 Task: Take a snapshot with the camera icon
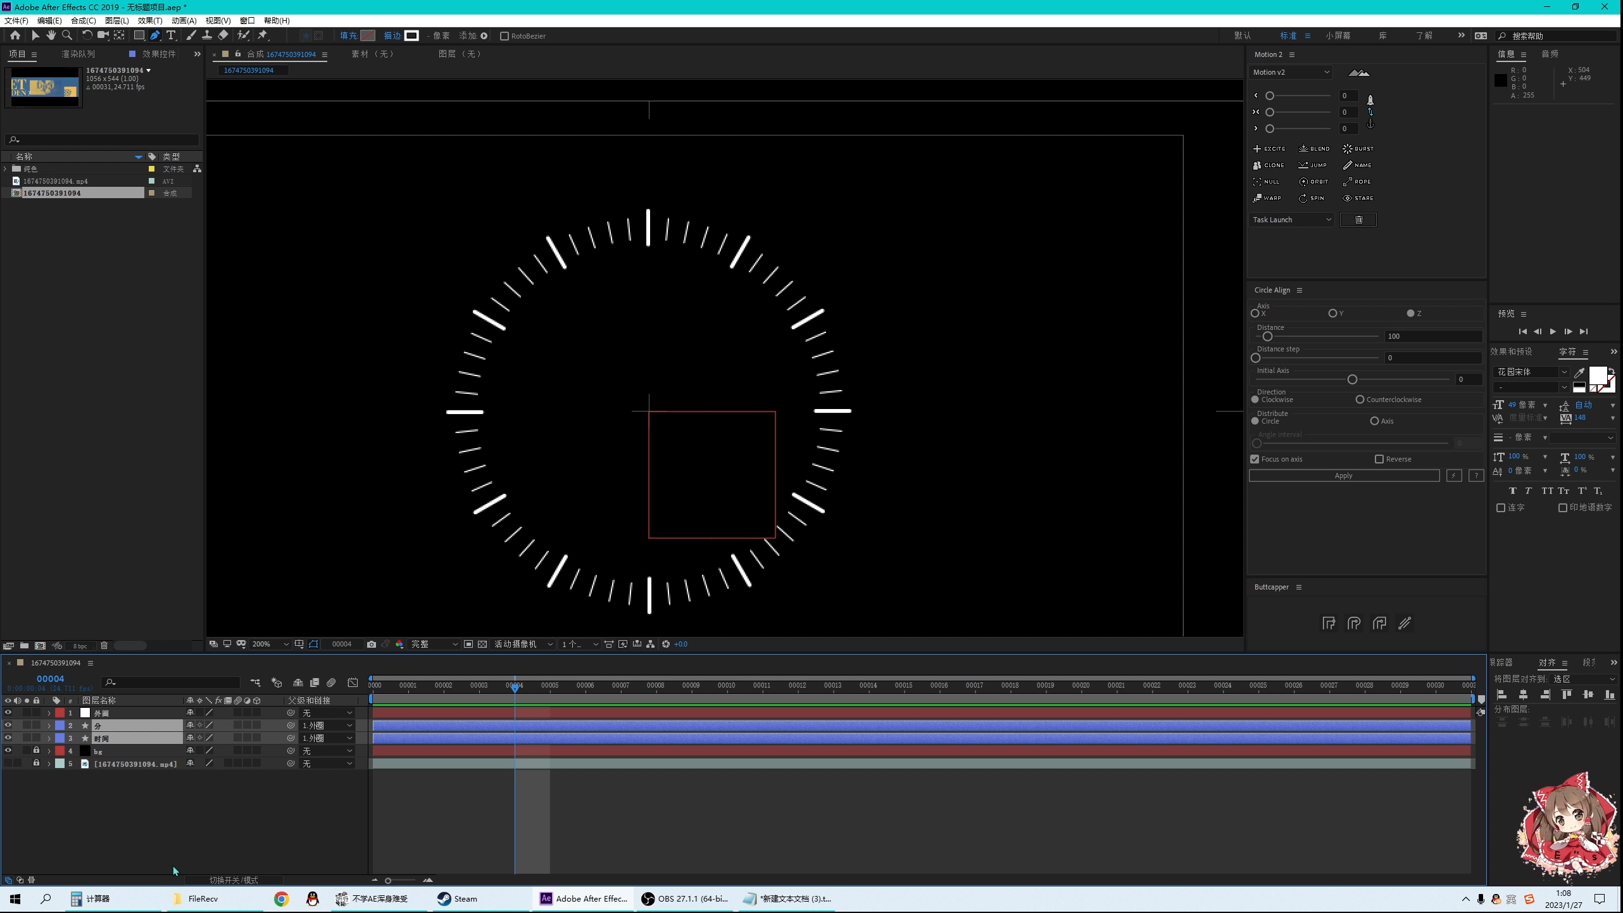372,644
